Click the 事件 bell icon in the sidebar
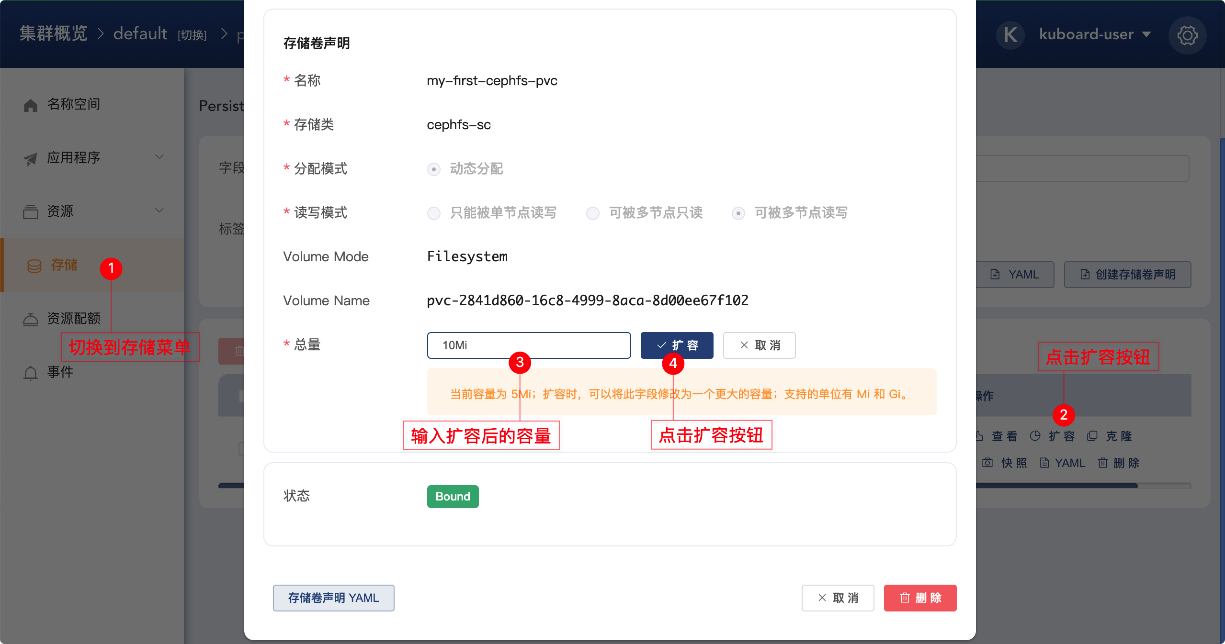 coord(31,372)
